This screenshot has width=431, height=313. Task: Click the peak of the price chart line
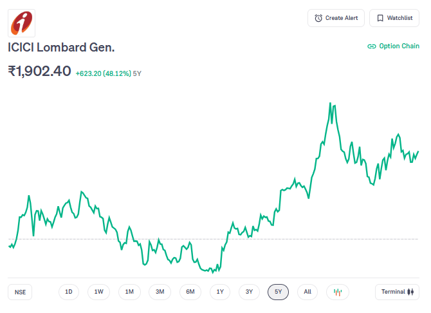click(x=331, y=103)
